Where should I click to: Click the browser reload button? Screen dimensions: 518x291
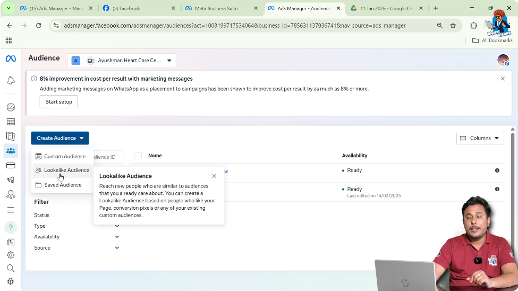click(x=39, y=25)
